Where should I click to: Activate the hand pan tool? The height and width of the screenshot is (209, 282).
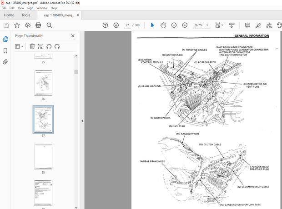tap(163, 25)
